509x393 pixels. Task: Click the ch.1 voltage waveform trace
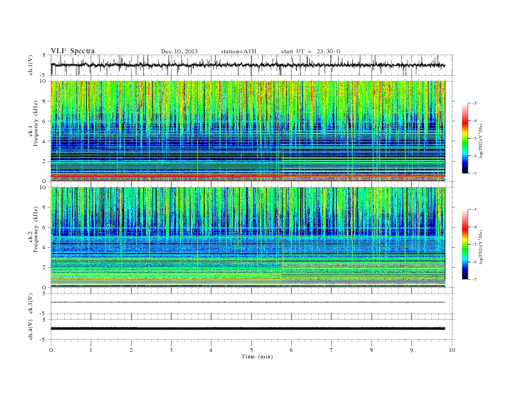247,65
